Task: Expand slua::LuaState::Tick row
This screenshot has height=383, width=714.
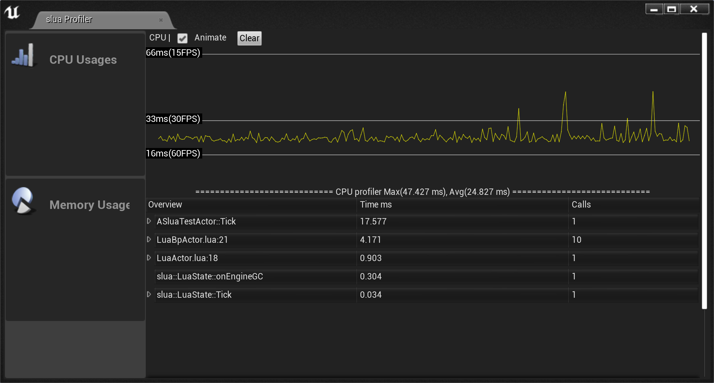Action: [149, 294]
